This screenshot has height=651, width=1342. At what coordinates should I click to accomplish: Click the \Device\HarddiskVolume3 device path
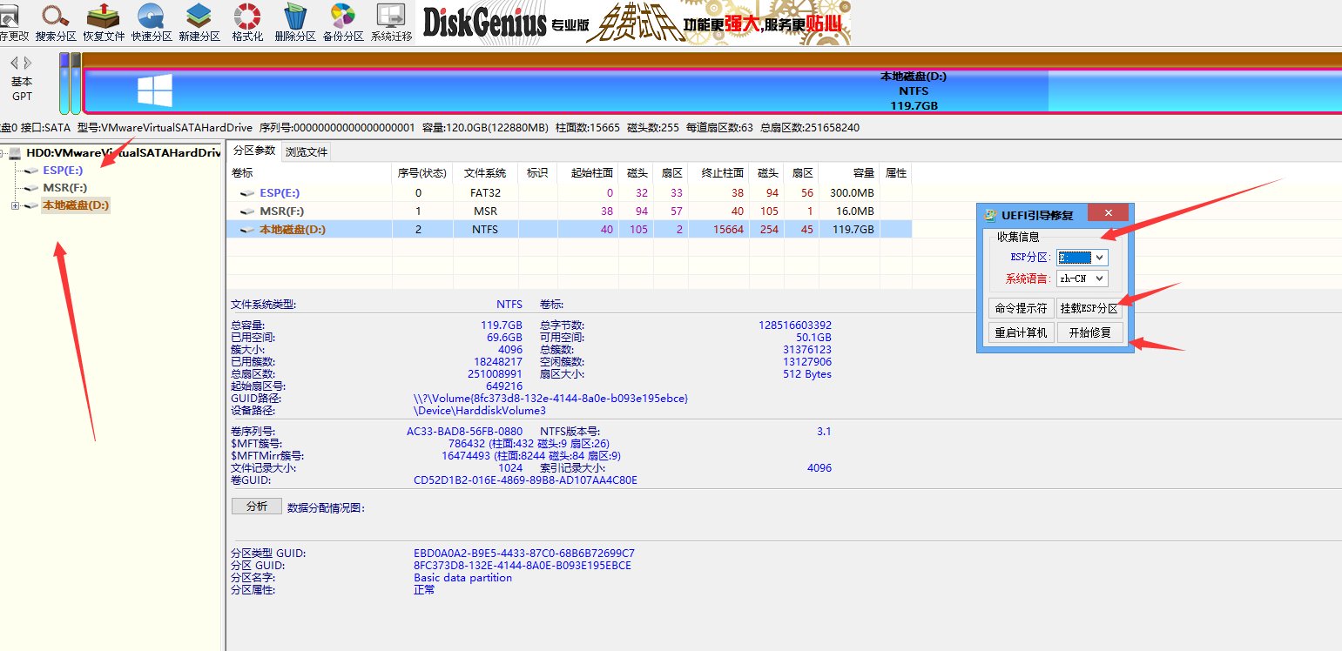click(480, 411)
